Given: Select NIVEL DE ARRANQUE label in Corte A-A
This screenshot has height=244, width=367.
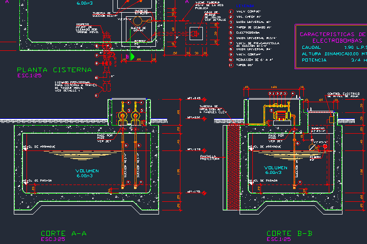Looking at the screenshot, I should pos(39,146).
